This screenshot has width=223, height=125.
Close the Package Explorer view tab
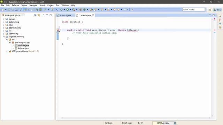point(22,15)
